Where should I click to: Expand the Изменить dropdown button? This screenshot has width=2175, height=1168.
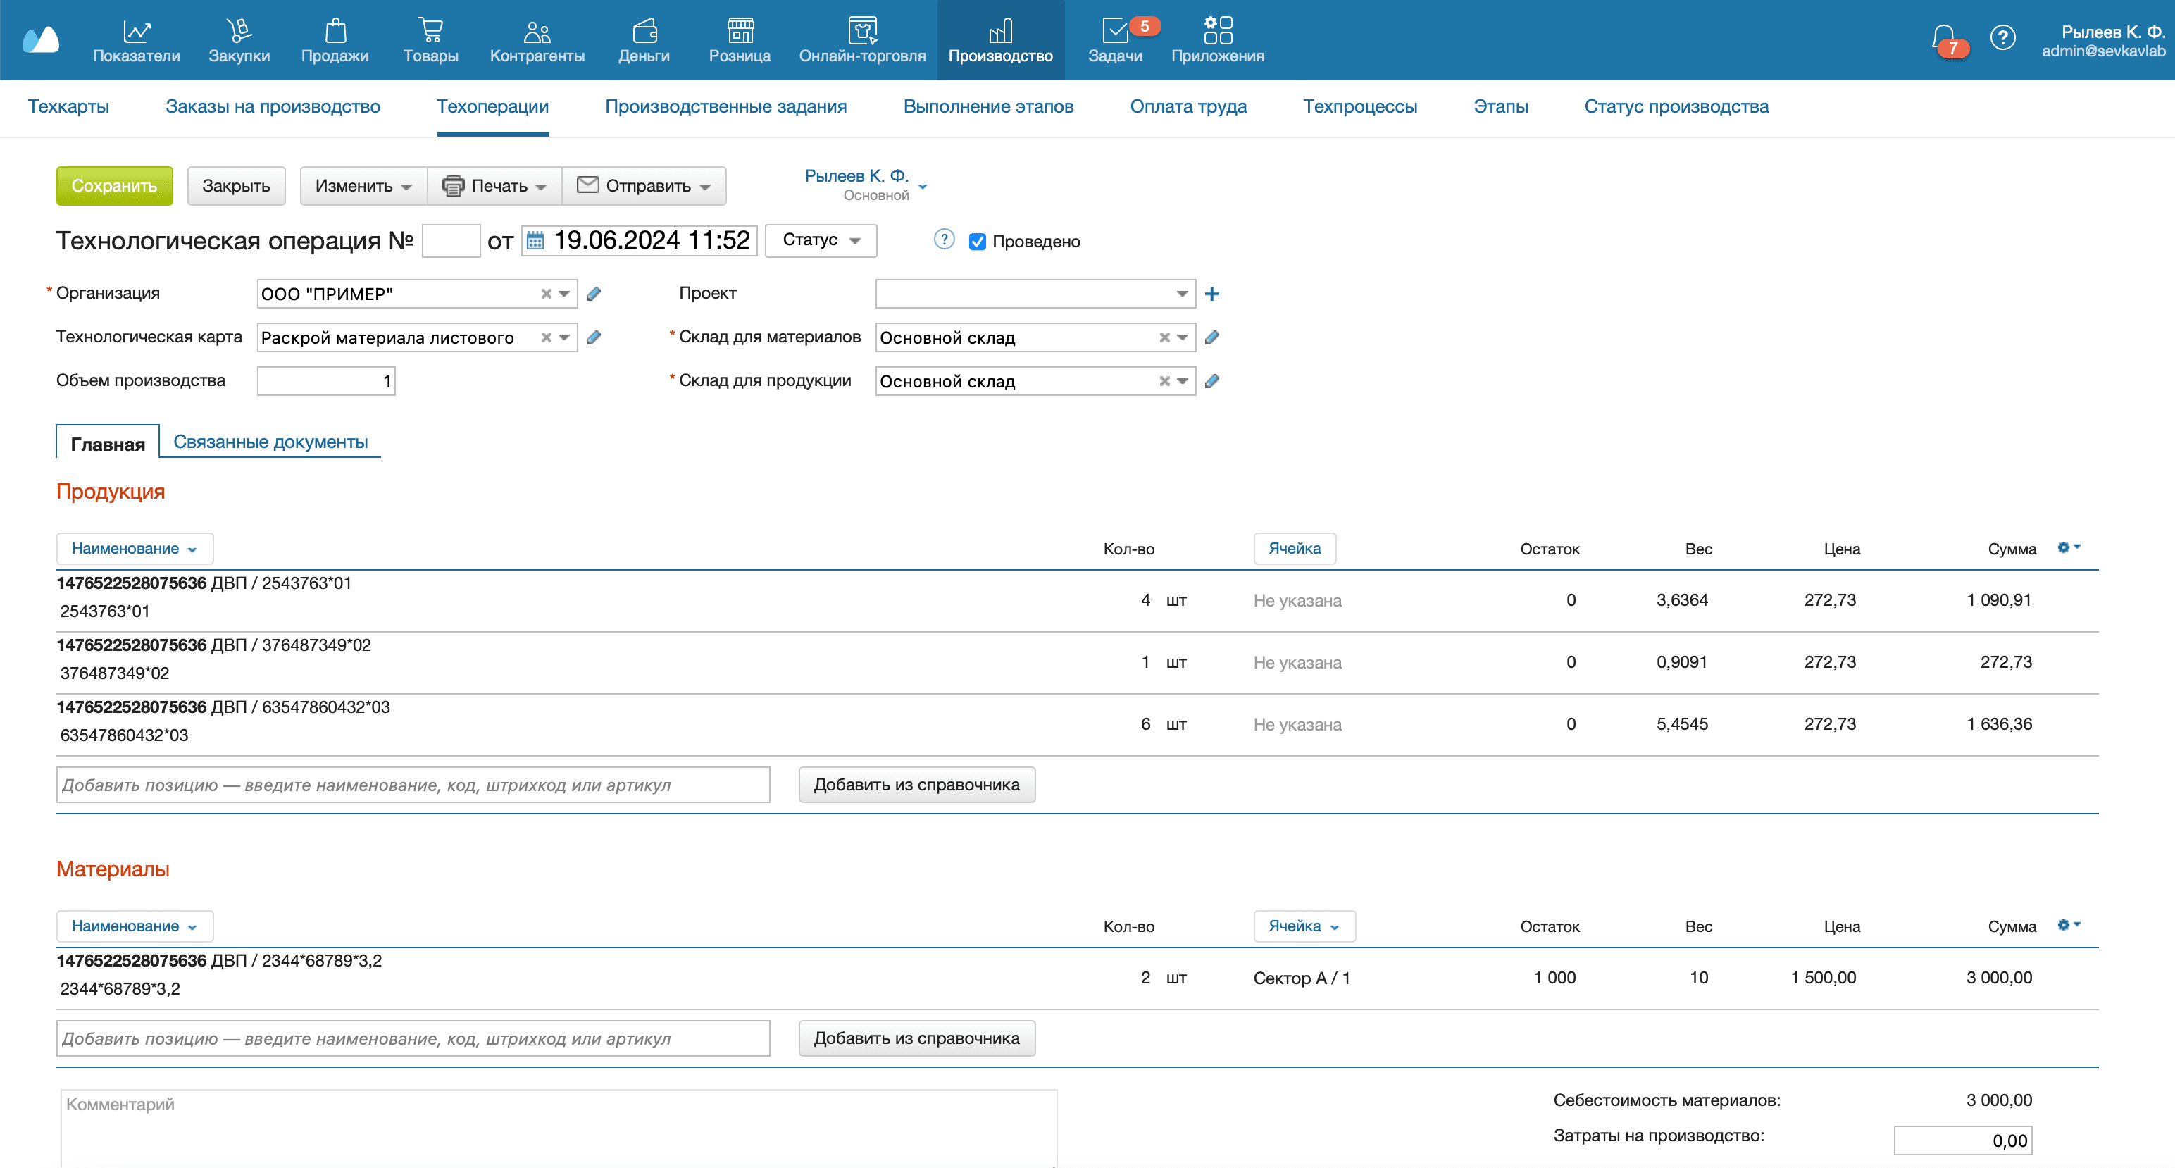(x=363, y=186)
